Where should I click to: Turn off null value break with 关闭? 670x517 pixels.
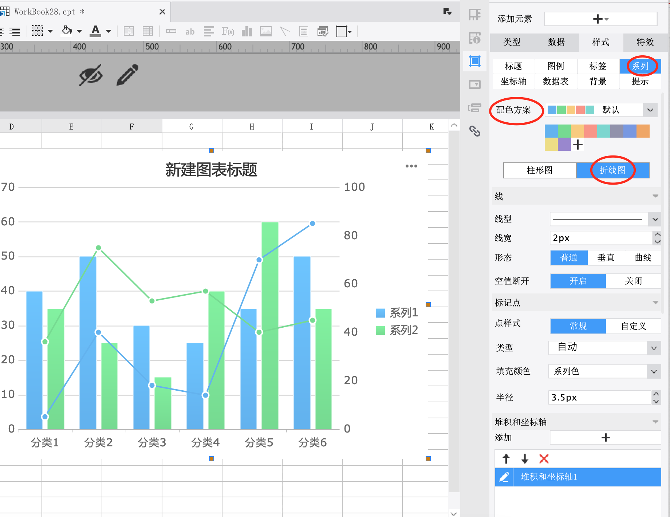pos(633,281)
